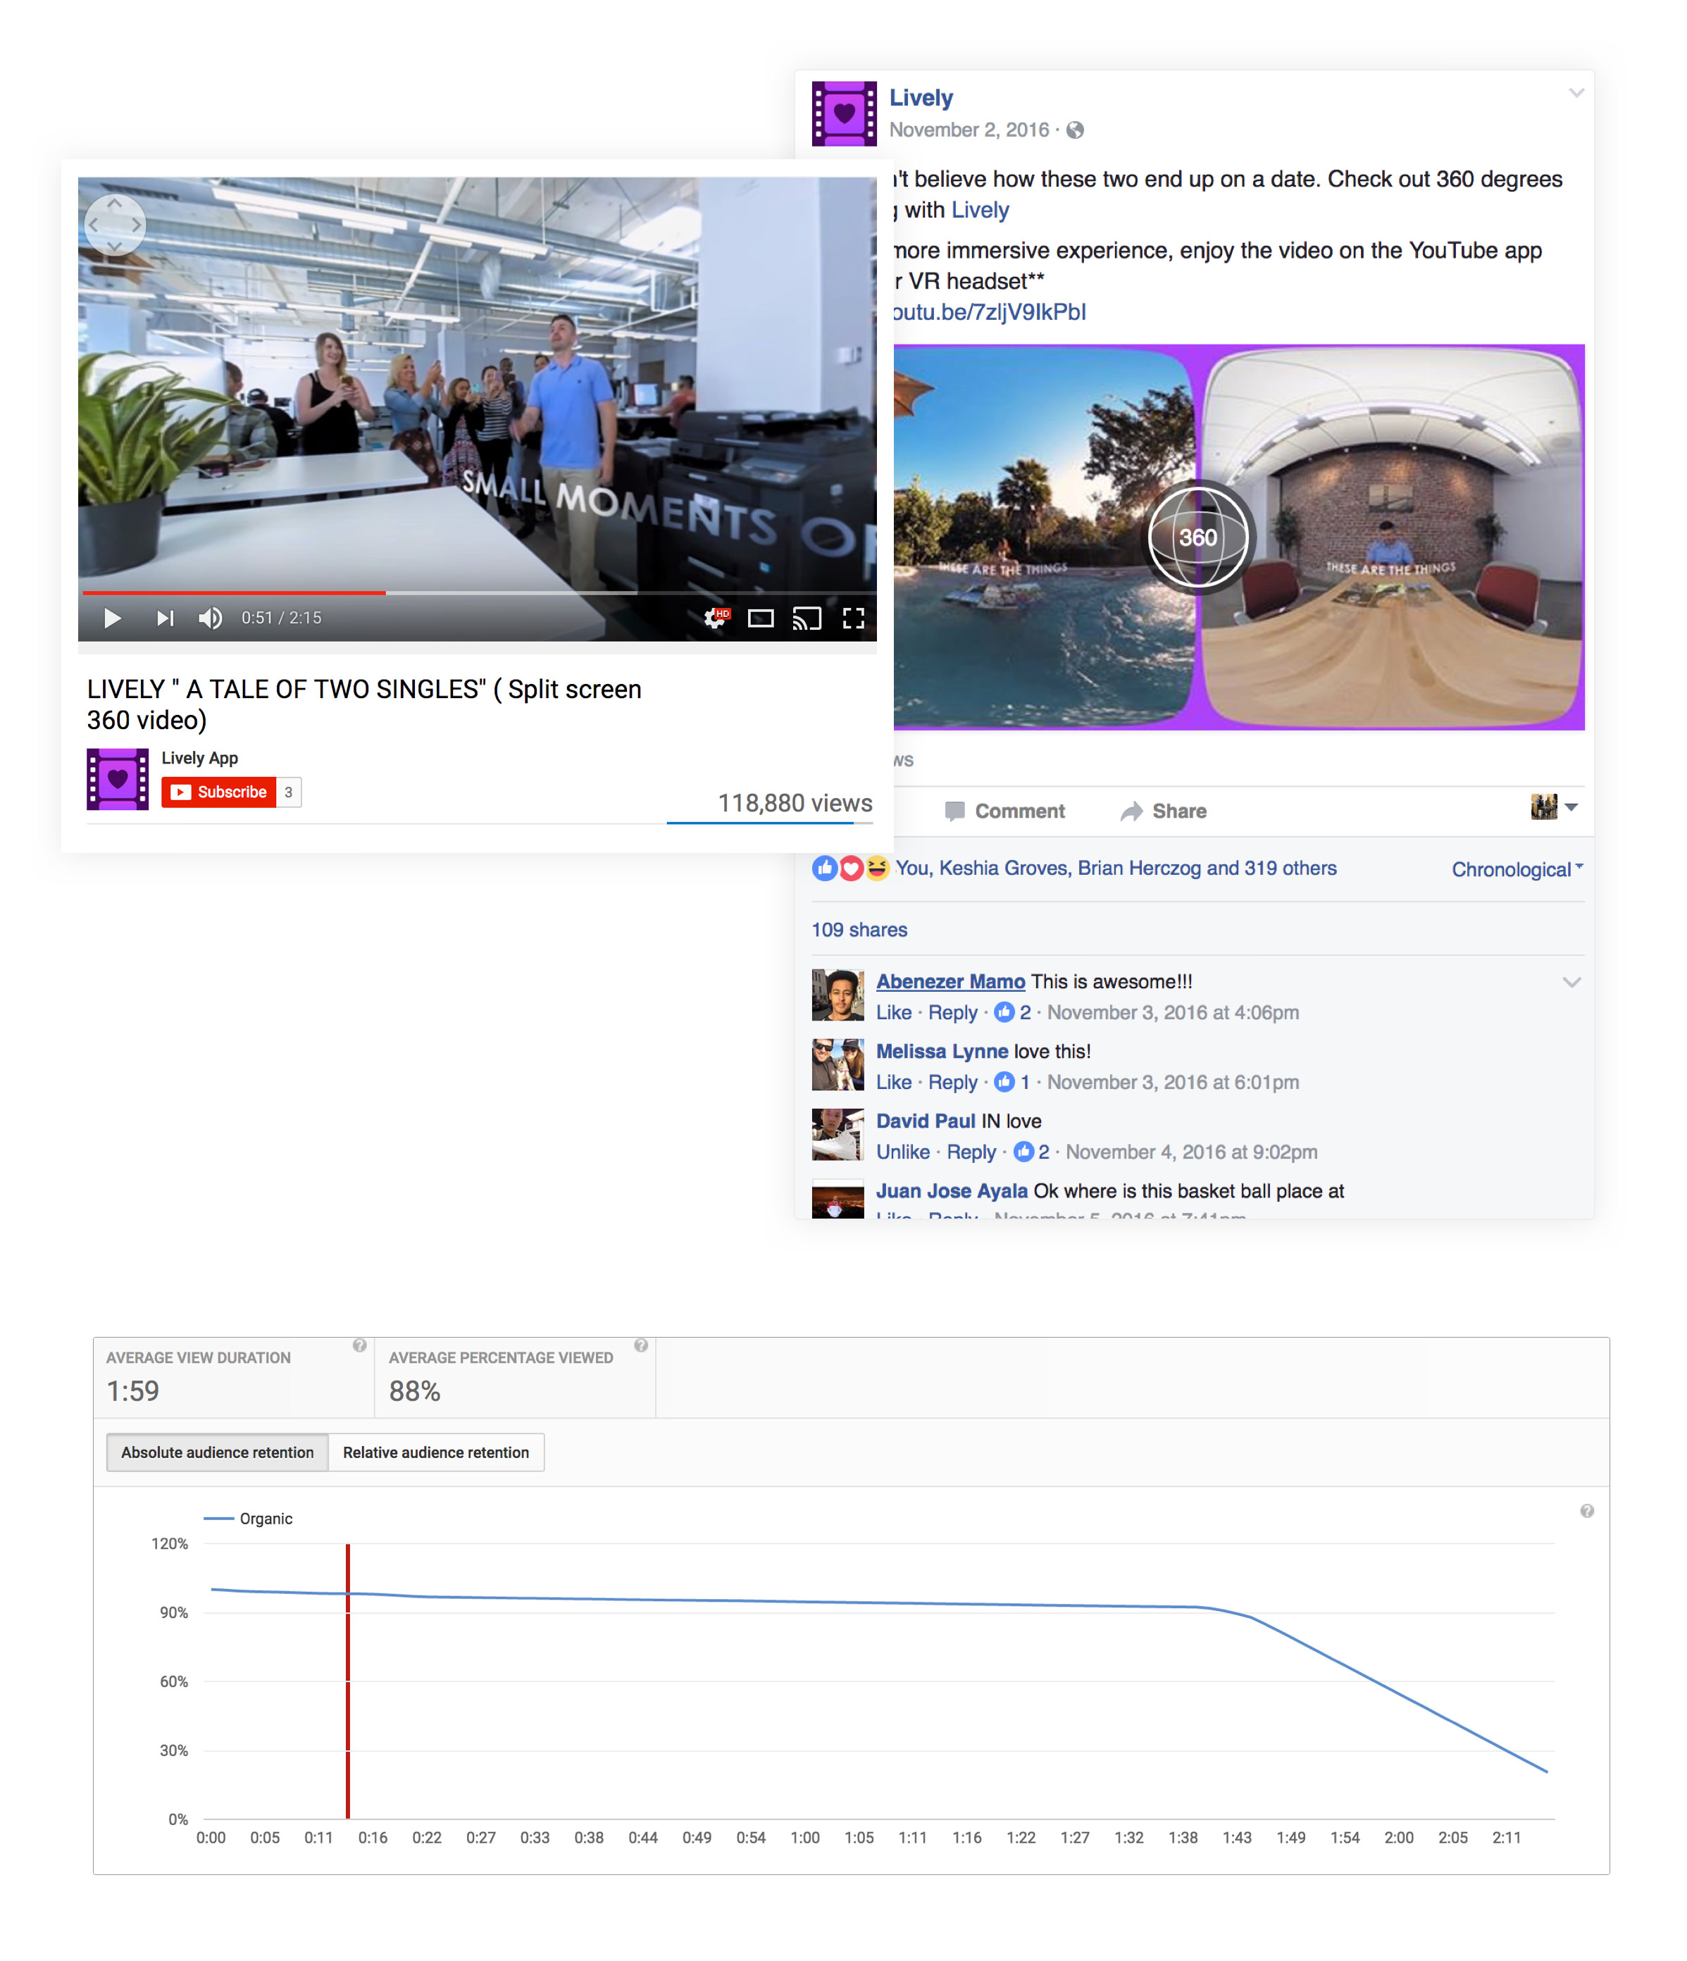Open Juan Jose Ayala's profile
1687x1961 pixels.
952,1192
